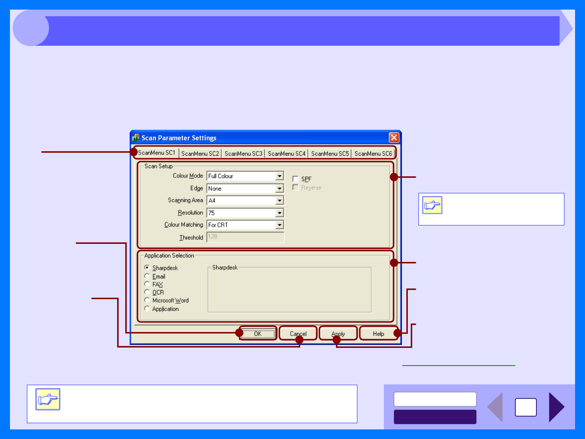The height and width of the screenshot is (439, 585).
Task: Switch to the ScanMenu SC6 tab
Action: (x=373, y=153)
